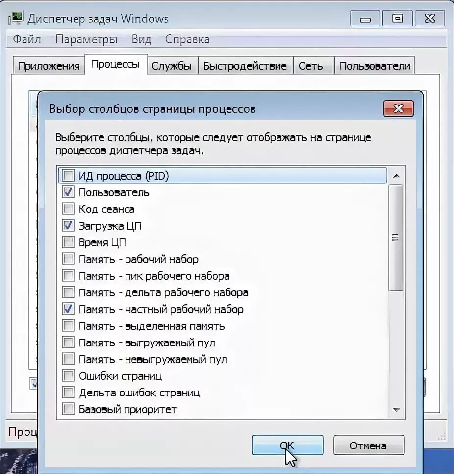
Task: Enable Память - рабочий набор checkbox
Action: 68,259
